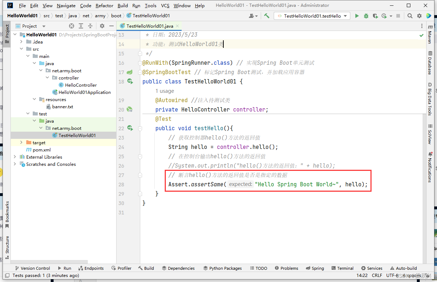Collapse the main folder

28,56
